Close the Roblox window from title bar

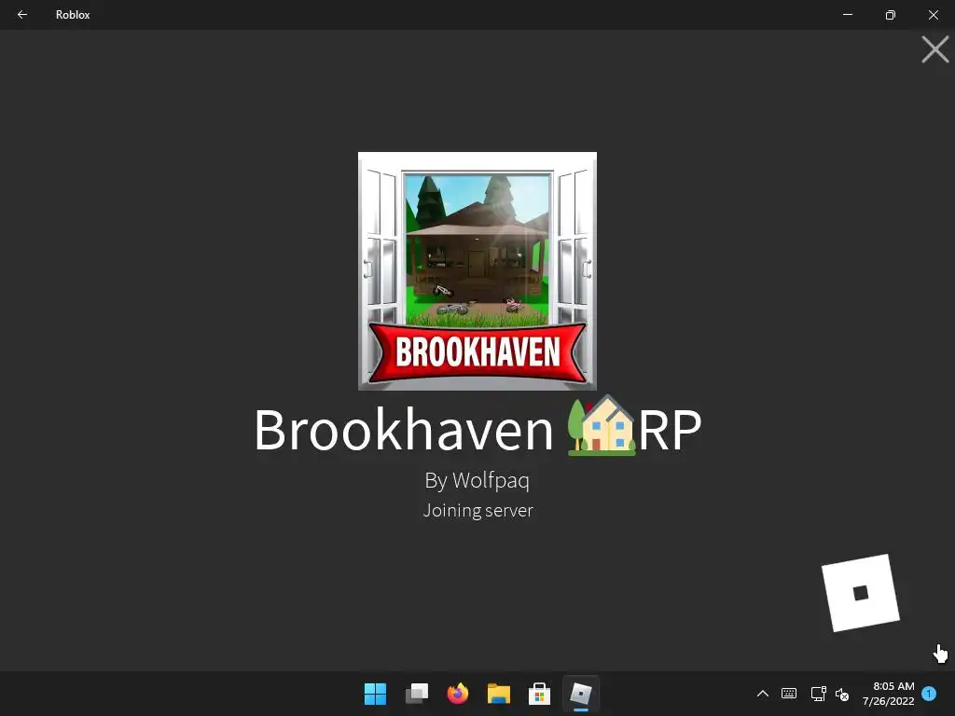point(933,15)
